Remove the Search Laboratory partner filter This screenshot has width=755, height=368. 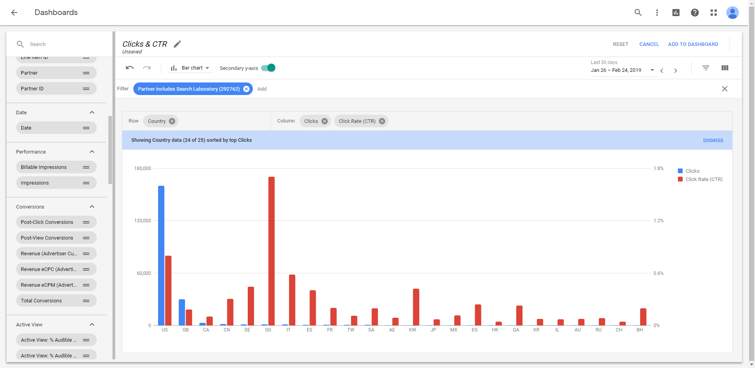pyautogui.click(x=246, y=89)
